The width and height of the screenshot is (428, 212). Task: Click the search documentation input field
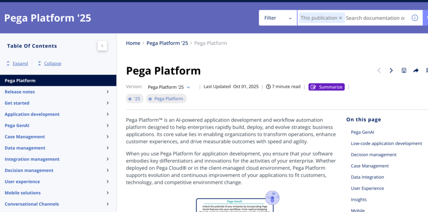pyautogui.click(x=375, y=18)
